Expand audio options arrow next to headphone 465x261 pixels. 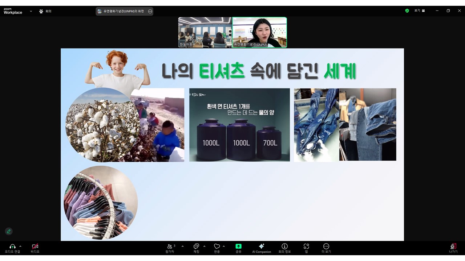[x=20, y=246]
